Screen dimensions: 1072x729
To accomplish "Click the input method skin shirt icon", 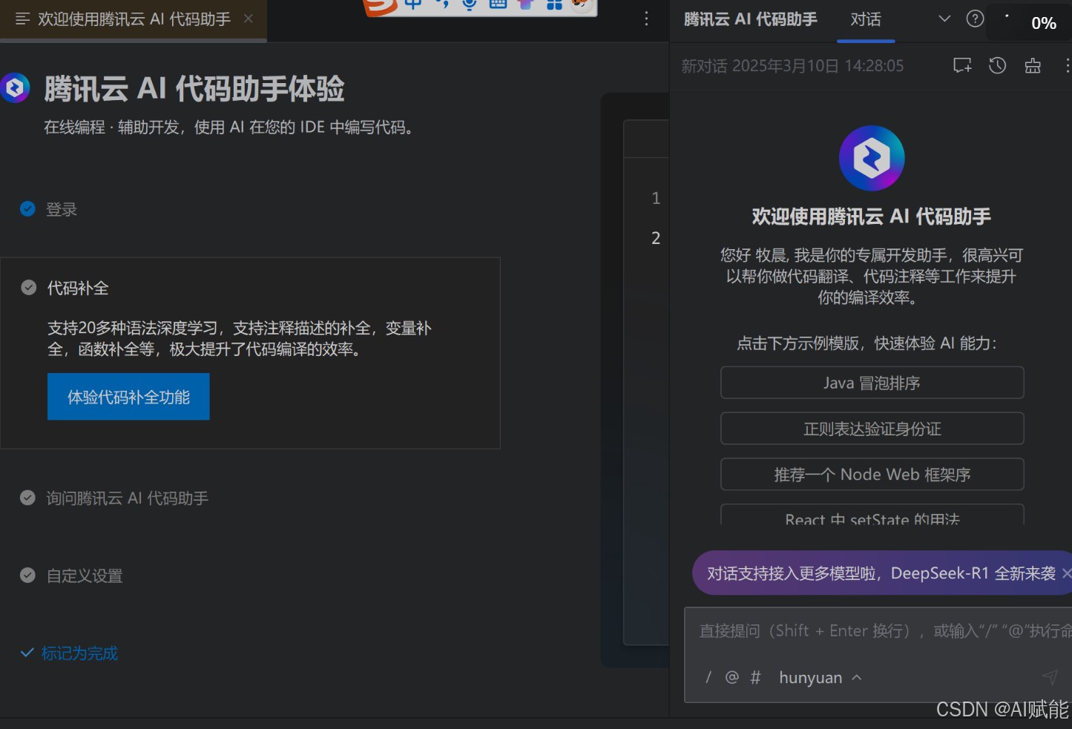I will (x=526, y=4).
